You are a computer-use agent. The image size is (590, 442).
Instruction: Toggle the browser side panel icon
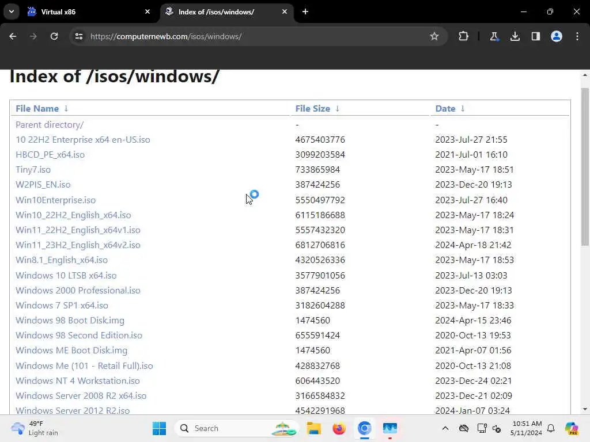[x=535, y=36]
